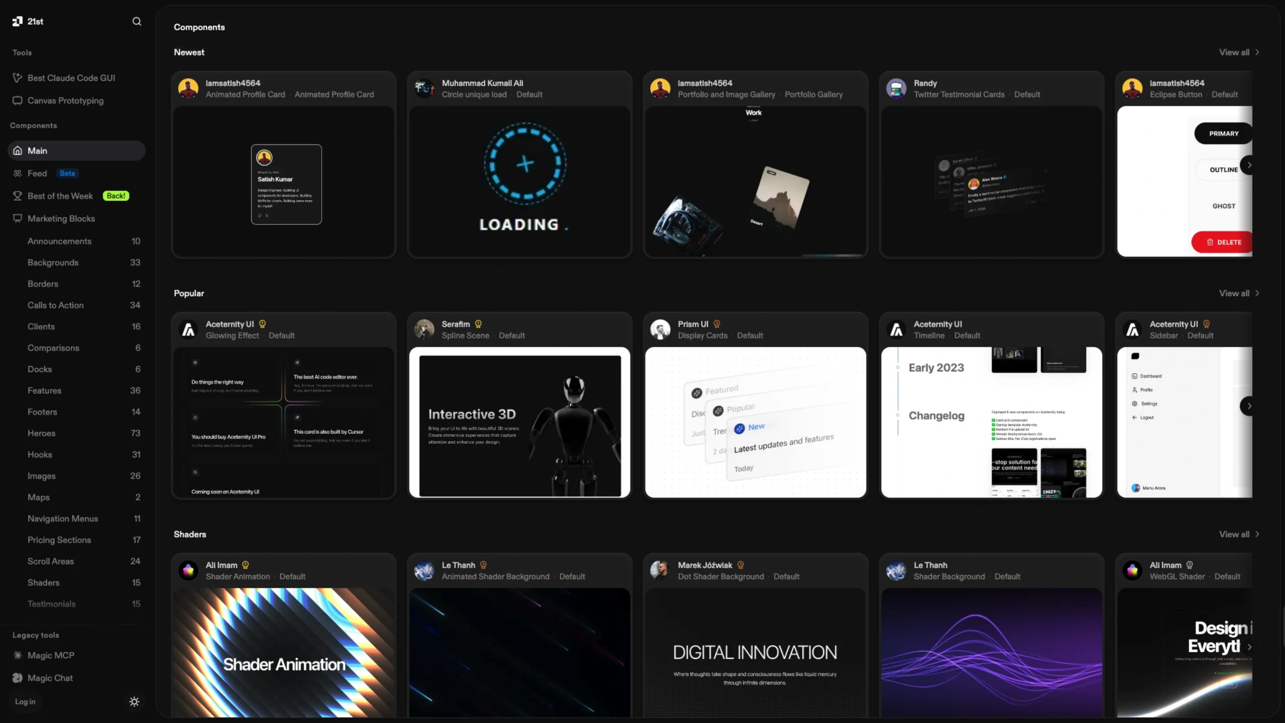Click the Log in button

coord(25,701)
